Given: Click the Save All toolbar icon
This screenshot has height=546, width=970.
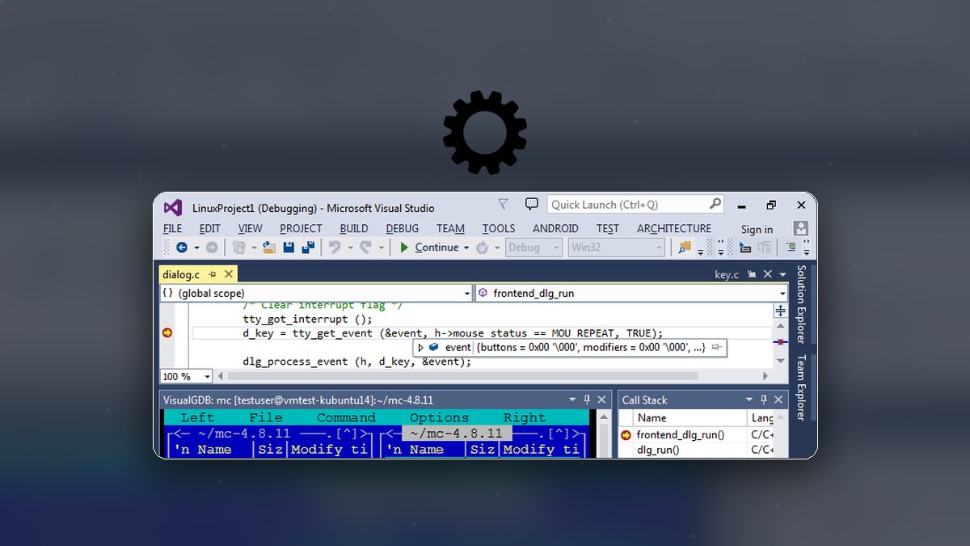Looking at the screenshot, I should coord(308,248).
